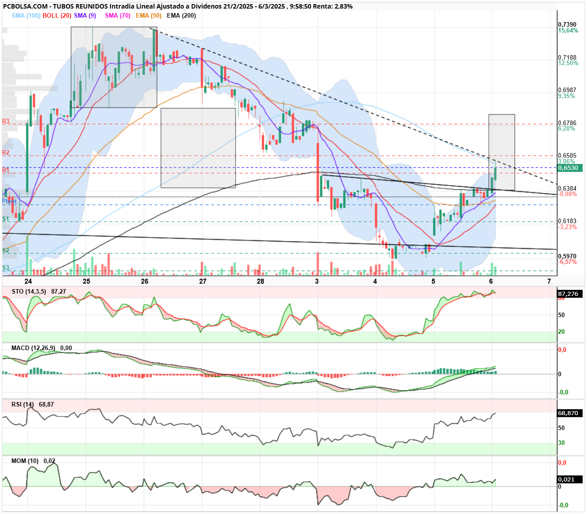Select the 15,64% percentage label
This screenshot has width=587, height=514.
(x=568, y=31)
